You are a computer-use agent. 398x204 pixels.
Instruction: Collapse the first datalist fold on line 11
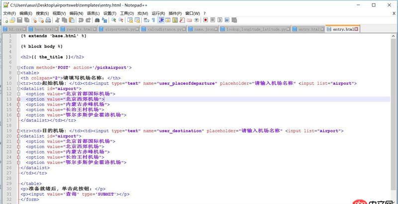coord(18,88)
